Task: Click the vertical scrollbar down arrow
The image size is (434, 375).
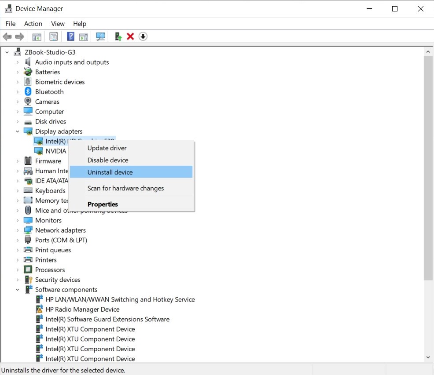Action: [x=428, y=358]
